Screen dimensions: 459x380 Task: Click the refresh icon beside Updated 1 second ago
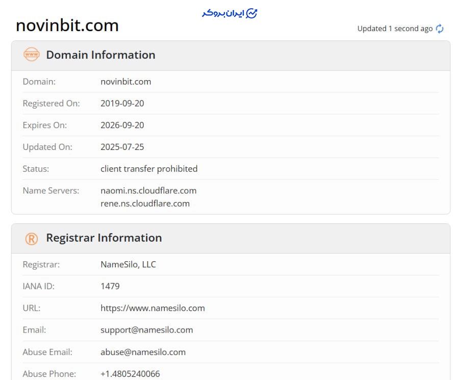click(440, 29)
